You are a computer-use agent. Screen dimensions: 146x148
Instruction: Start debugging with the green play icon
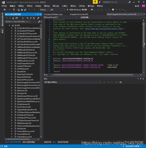[67, 10]
